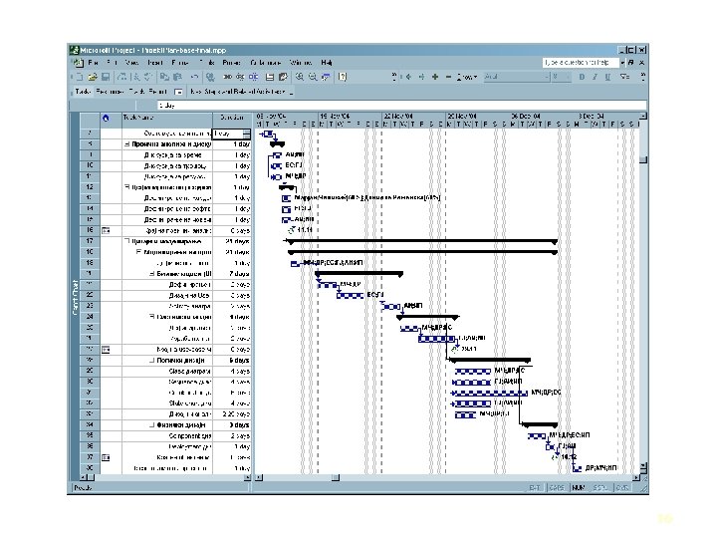Show subtasks with the plus icon
This screenshot has height=538, width=717.
[435, 77]
